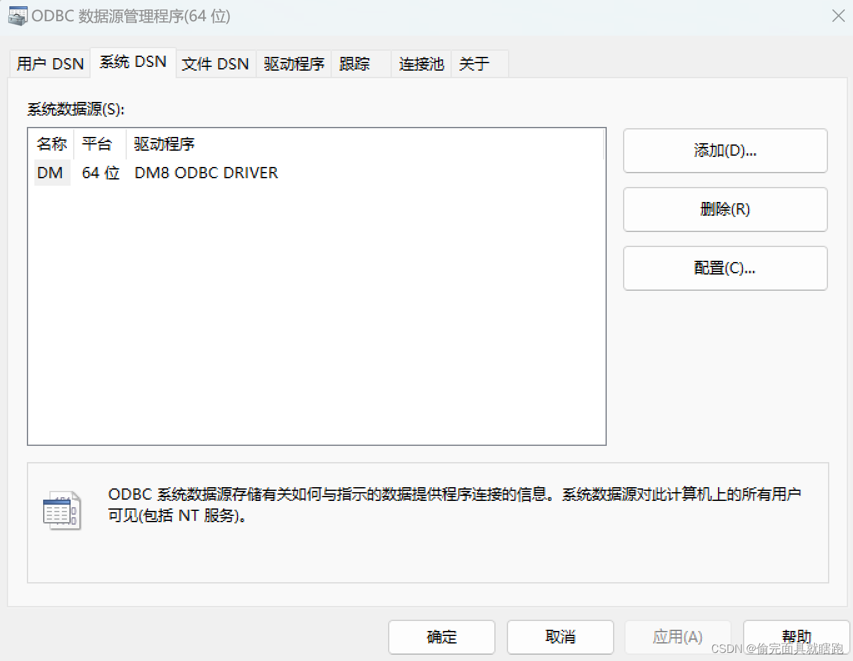The image size is (853, 661).
Task: Click the 帮助 button
Action: pos(797,637)
